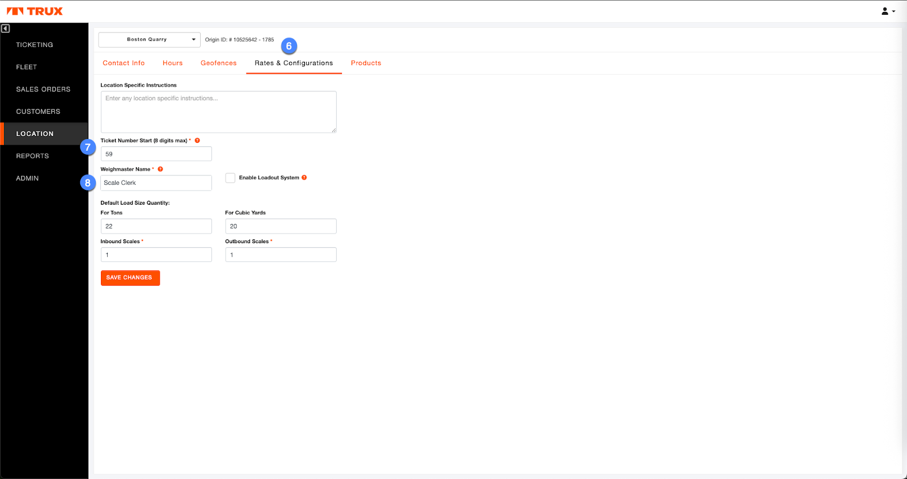The width and height of the screenshot is (907, 479).
Task: Click the TRUX logo
Action: point(35,11)
